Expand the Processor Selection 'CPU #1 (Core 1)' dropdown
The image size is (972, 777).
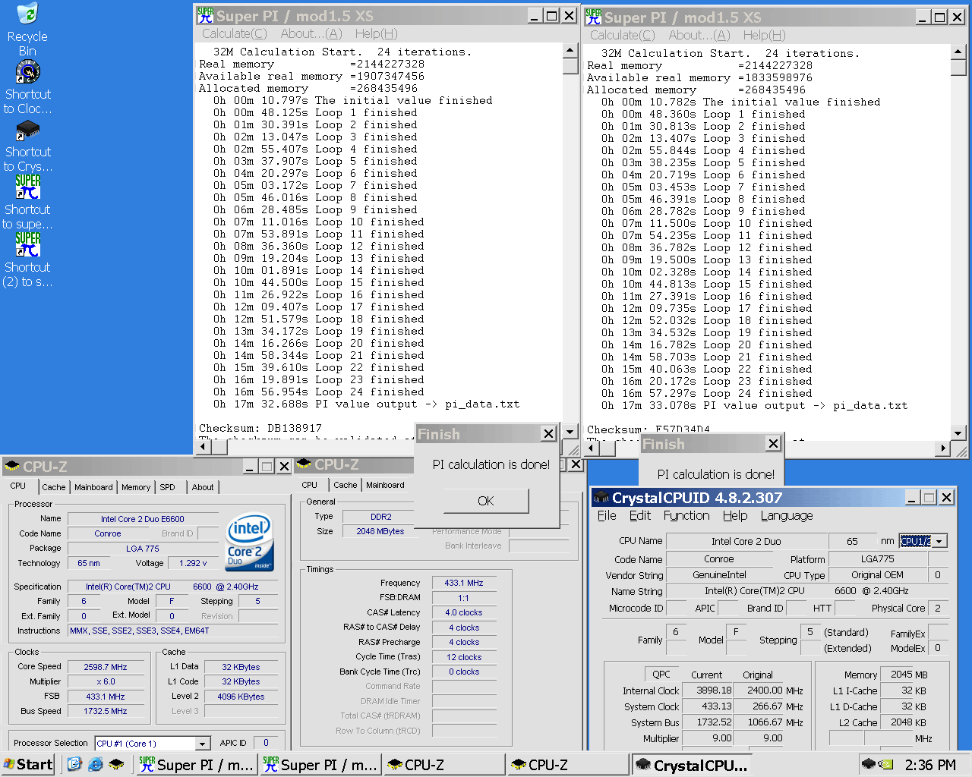(203, 744)
